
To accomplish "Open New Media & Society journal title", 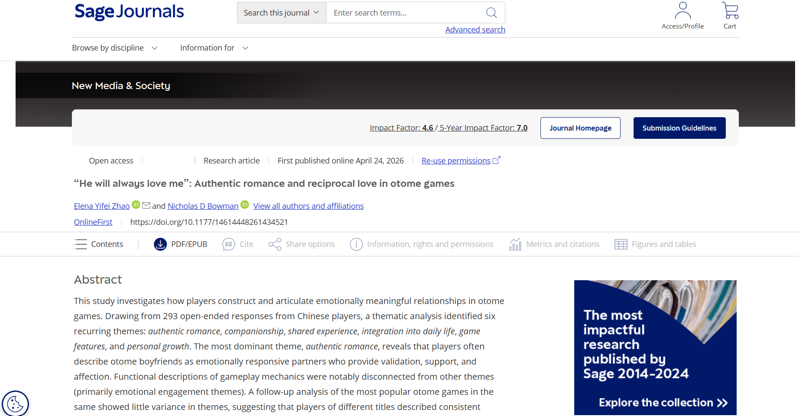I will (x=121, y=86).
